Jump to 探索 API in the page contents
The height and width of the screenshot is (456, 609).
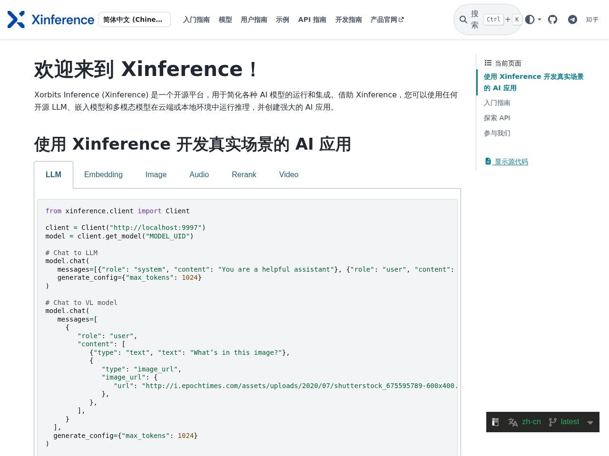point(497,118)
